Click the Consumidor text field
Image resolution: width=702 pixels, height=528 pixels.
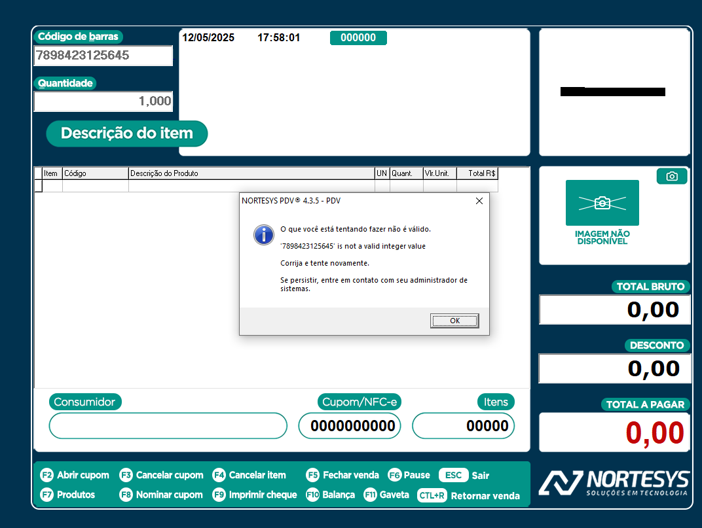168,426
